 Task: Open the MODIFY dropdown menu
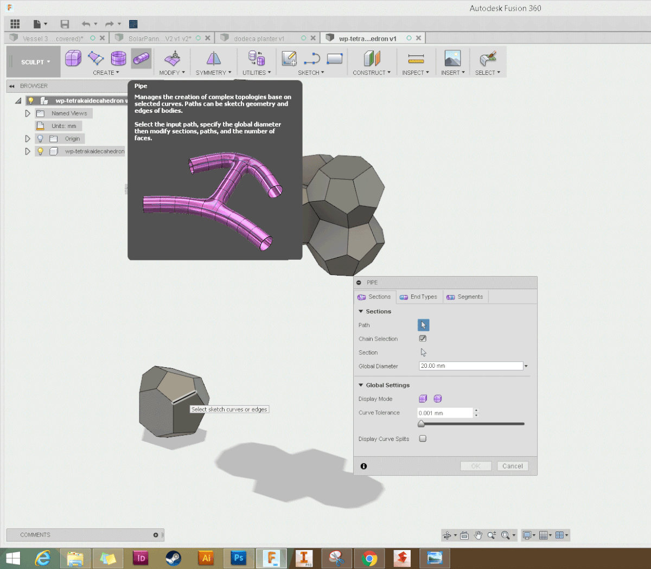click(x=172, y=73)
